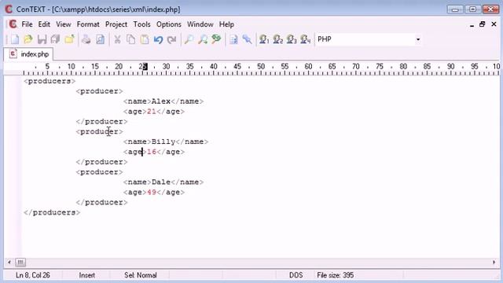The height and width of the screenshot is (283, 503).
Task: Click the horizontal scrollbar right arrow
Action: [494, 262]
